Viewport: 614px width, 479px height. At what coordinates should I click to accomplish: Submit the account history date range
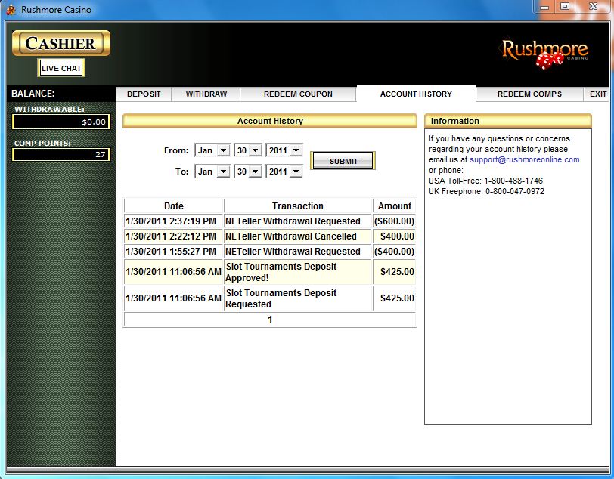coord(343,161)
